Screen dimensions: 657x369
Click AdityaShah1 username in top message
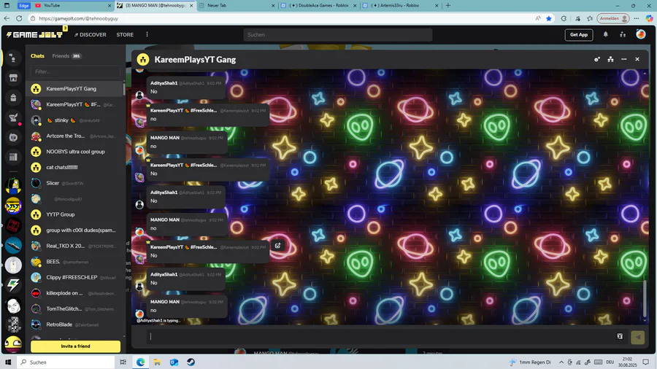click(x=164, y=83)
